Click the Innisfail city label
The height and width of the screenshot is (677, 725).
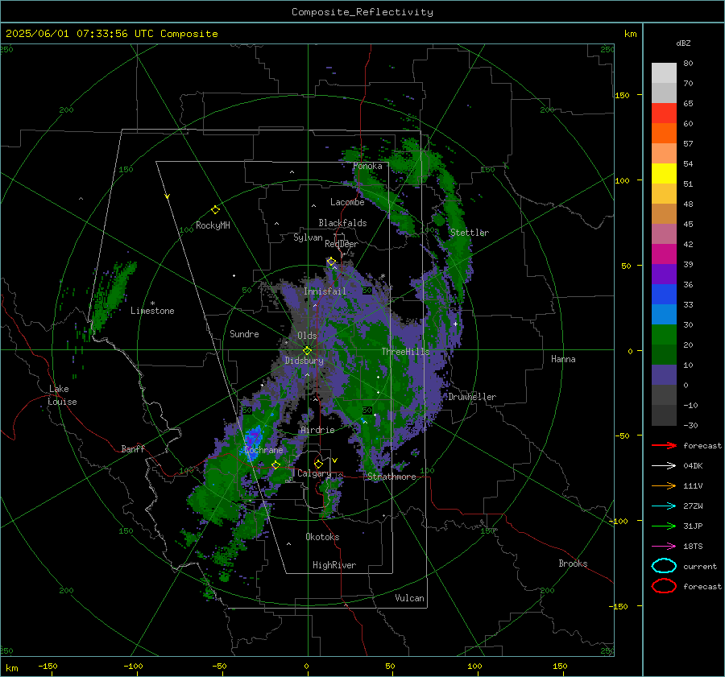pyautogui.click(x=325, y=291)
